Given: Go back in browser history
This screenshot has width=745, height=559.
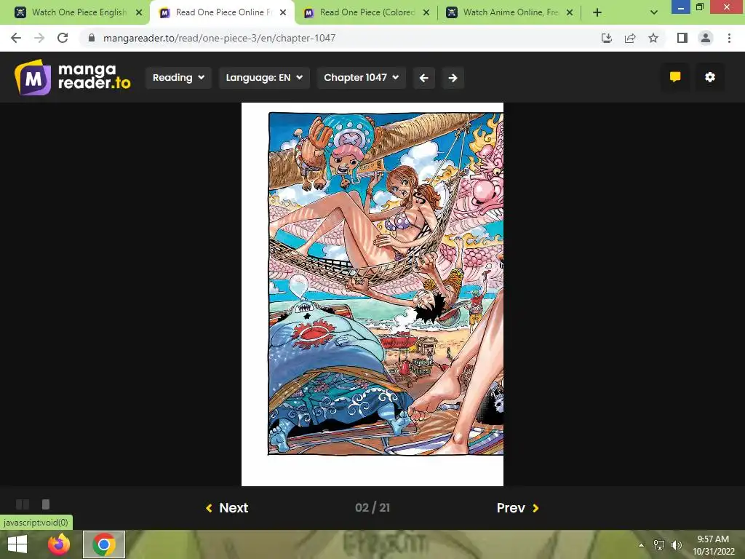Looking at the screenshot, I should [16, 38].
